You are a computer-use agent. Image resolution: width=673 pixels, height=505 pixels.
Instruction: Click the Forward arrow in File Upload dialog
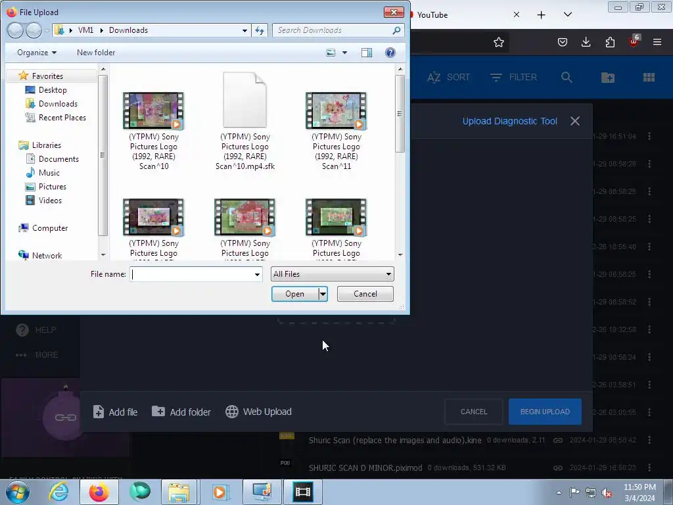[x=34, y=30]
